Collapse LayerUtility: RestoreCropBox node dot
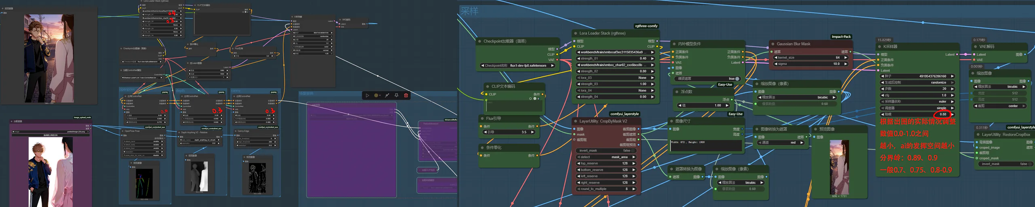The image size is (1035, 207). [978, 135]
